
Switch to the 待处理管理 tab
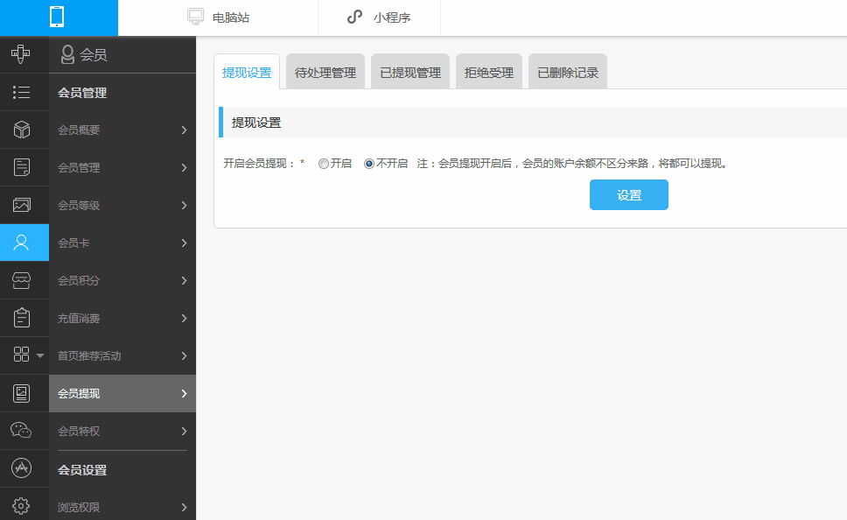coord(325,73)
